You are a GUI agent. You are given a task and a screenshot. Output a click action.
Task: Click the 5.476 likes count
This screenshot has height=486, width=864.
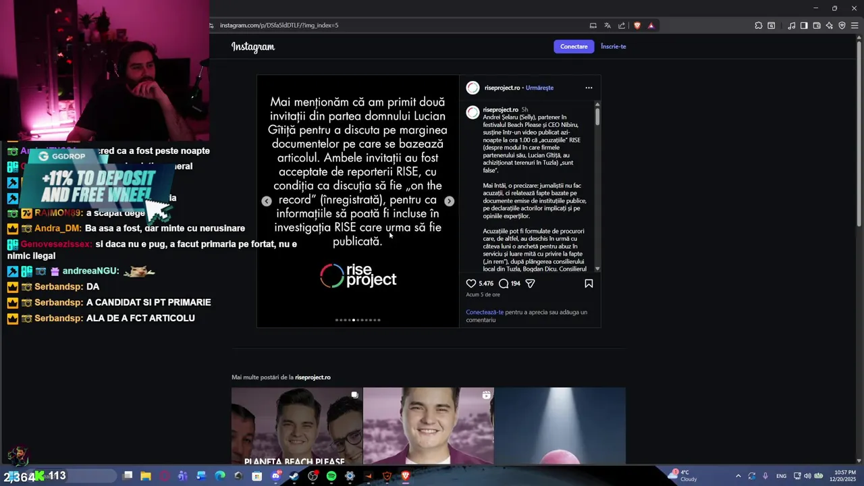pyautogui.click(x=486, y=283)
